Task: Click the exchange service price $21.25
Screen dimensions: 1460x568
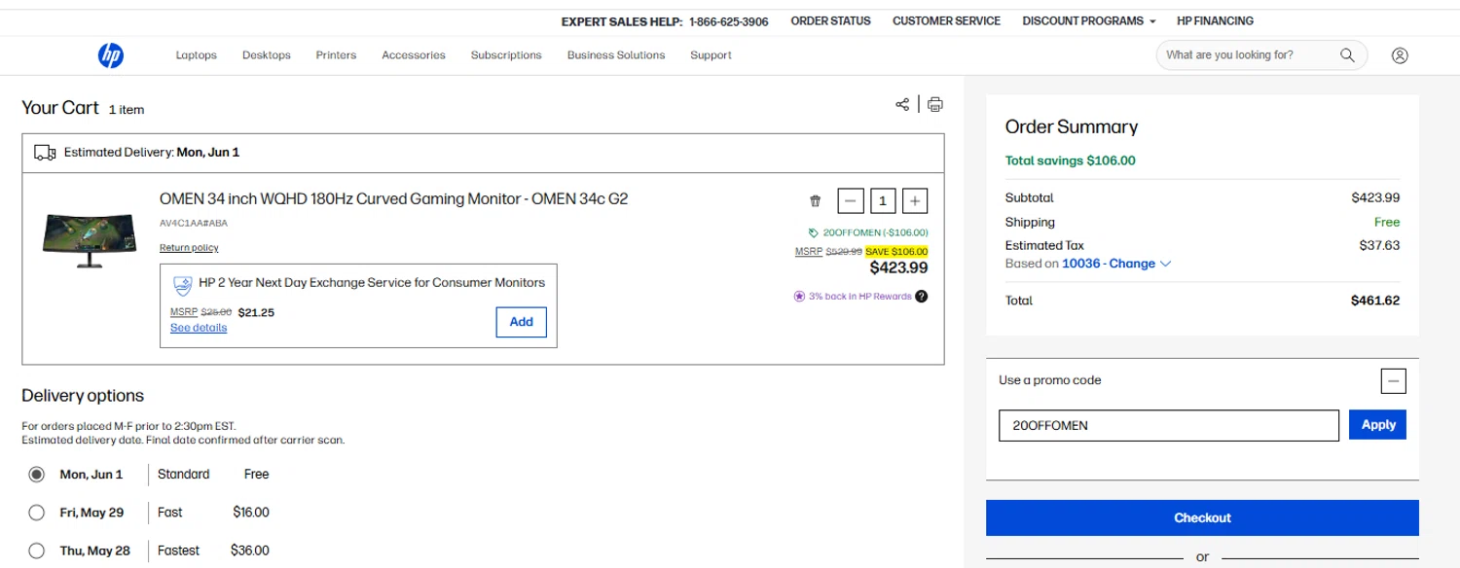Action: coord(256,312)
